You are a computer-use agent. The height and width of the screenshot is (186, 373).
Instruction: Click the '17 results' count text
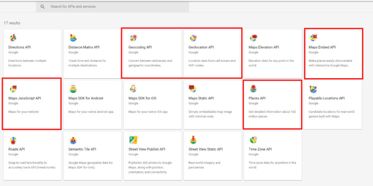pos(12,23)
